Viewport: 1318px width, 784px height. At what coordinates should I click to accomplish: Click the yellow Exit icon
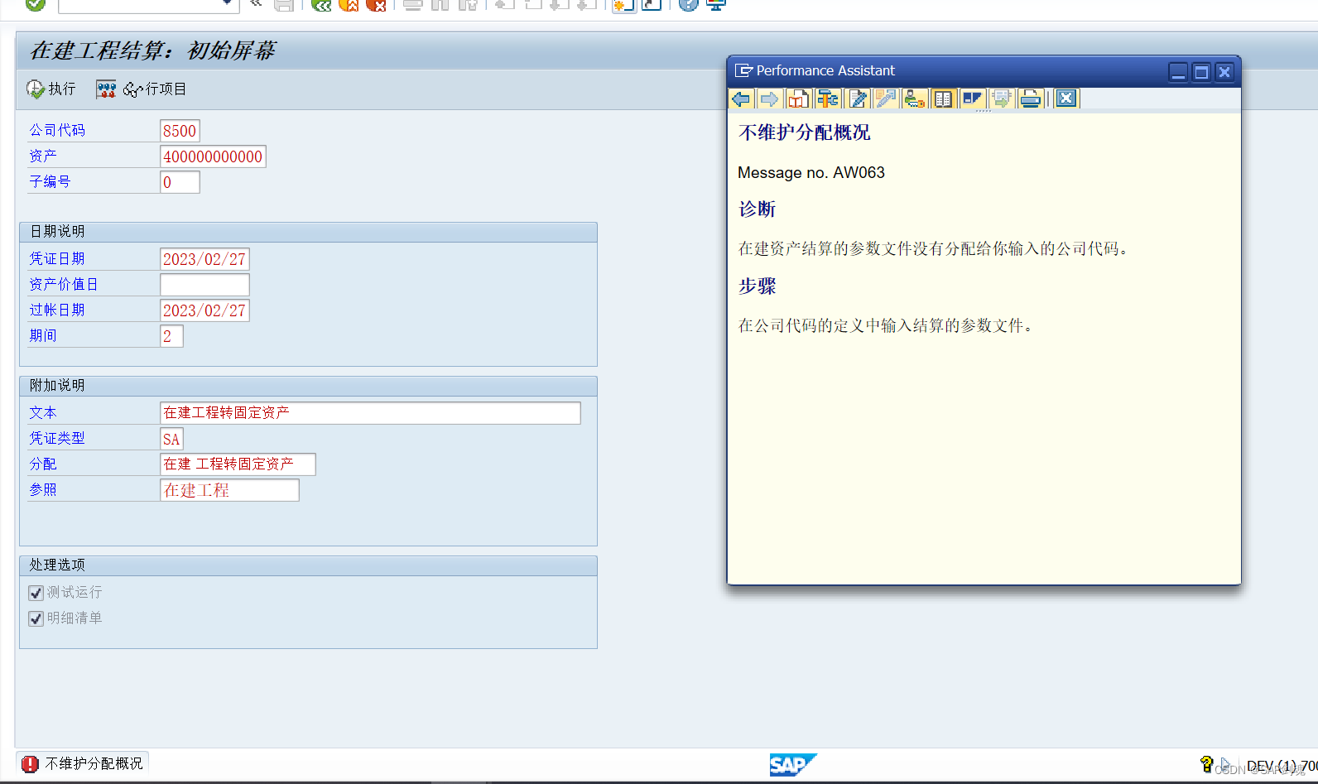pos(349,4)
